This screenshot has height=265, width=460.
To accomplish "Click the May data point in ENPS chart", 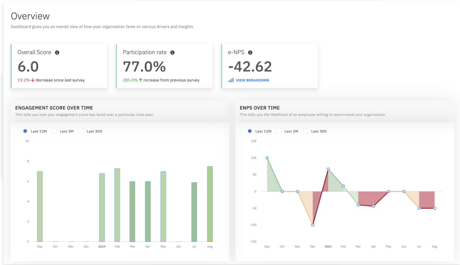I will pyautogui.click(x=389, y=191).
